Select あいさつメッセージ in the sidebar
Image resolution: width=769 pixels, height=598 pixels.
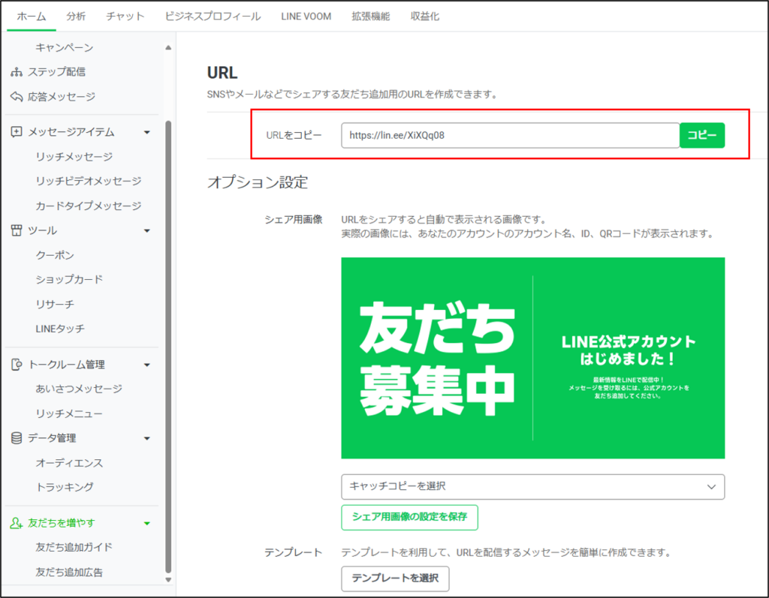[x=79, y=389]
